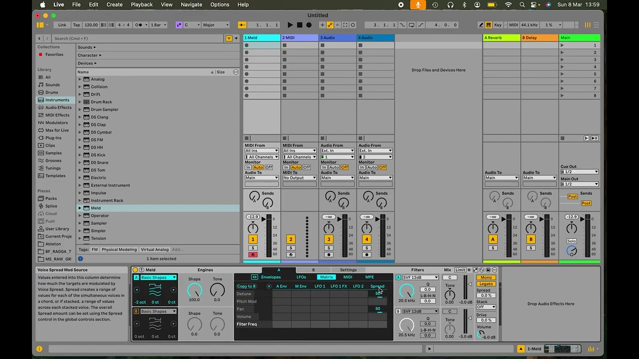Screen dimensions: 639x359
Task: Expand the Analog instrument entry
Action: (80, 79)
